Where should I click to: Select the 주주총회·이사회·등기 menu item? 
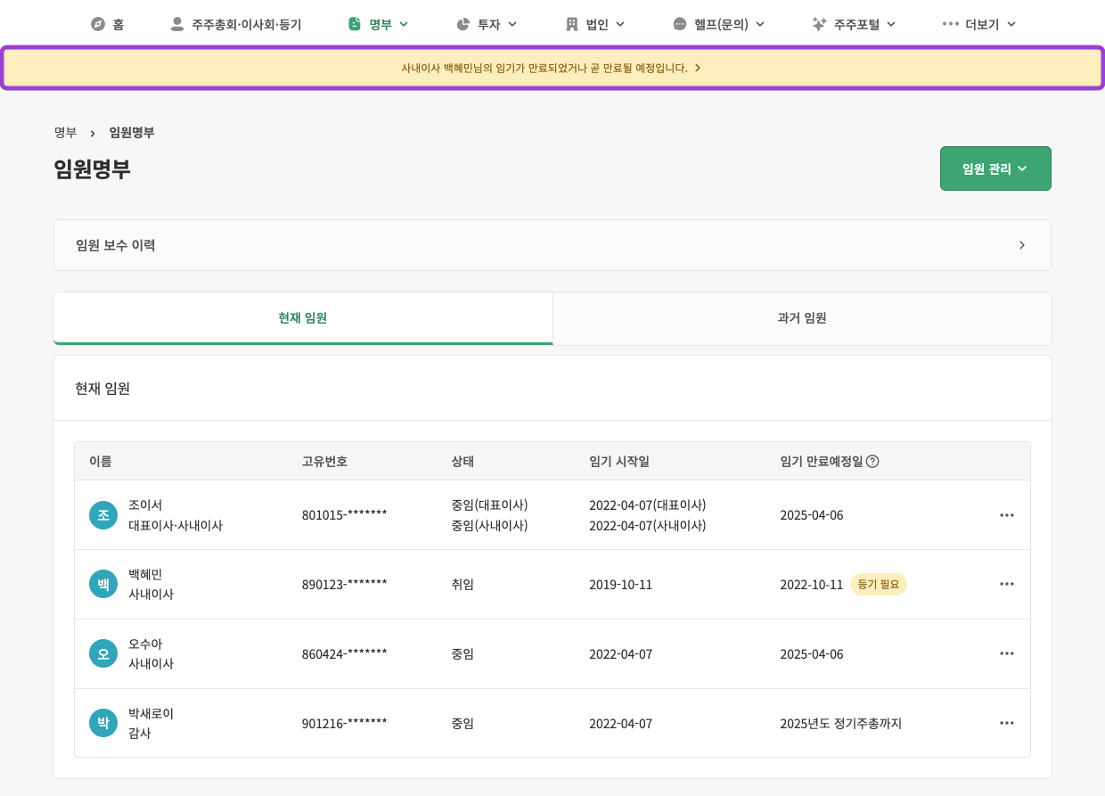click(235, 24)
